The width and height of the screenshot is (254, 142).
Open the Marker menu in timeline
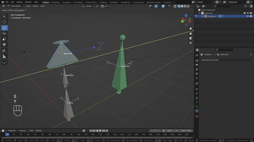point(39,131)
